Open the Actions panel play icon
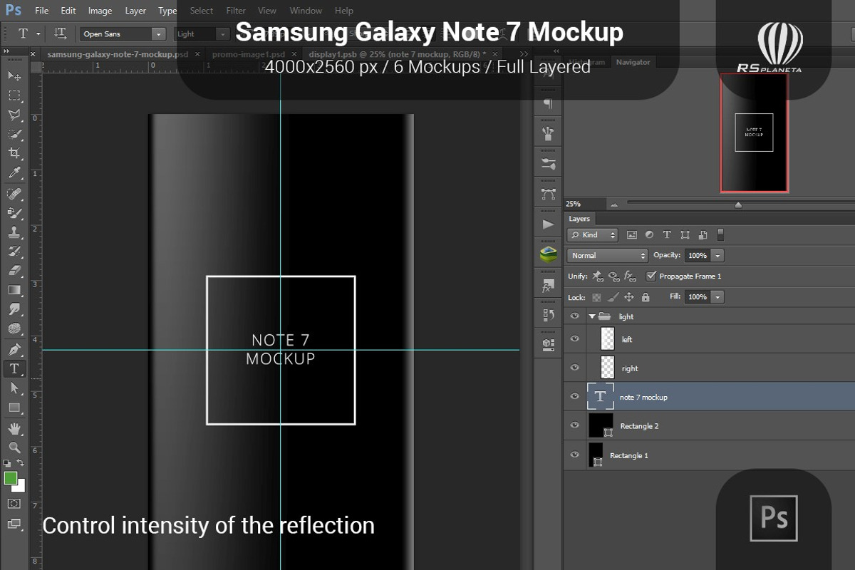 tap(548, 224)
